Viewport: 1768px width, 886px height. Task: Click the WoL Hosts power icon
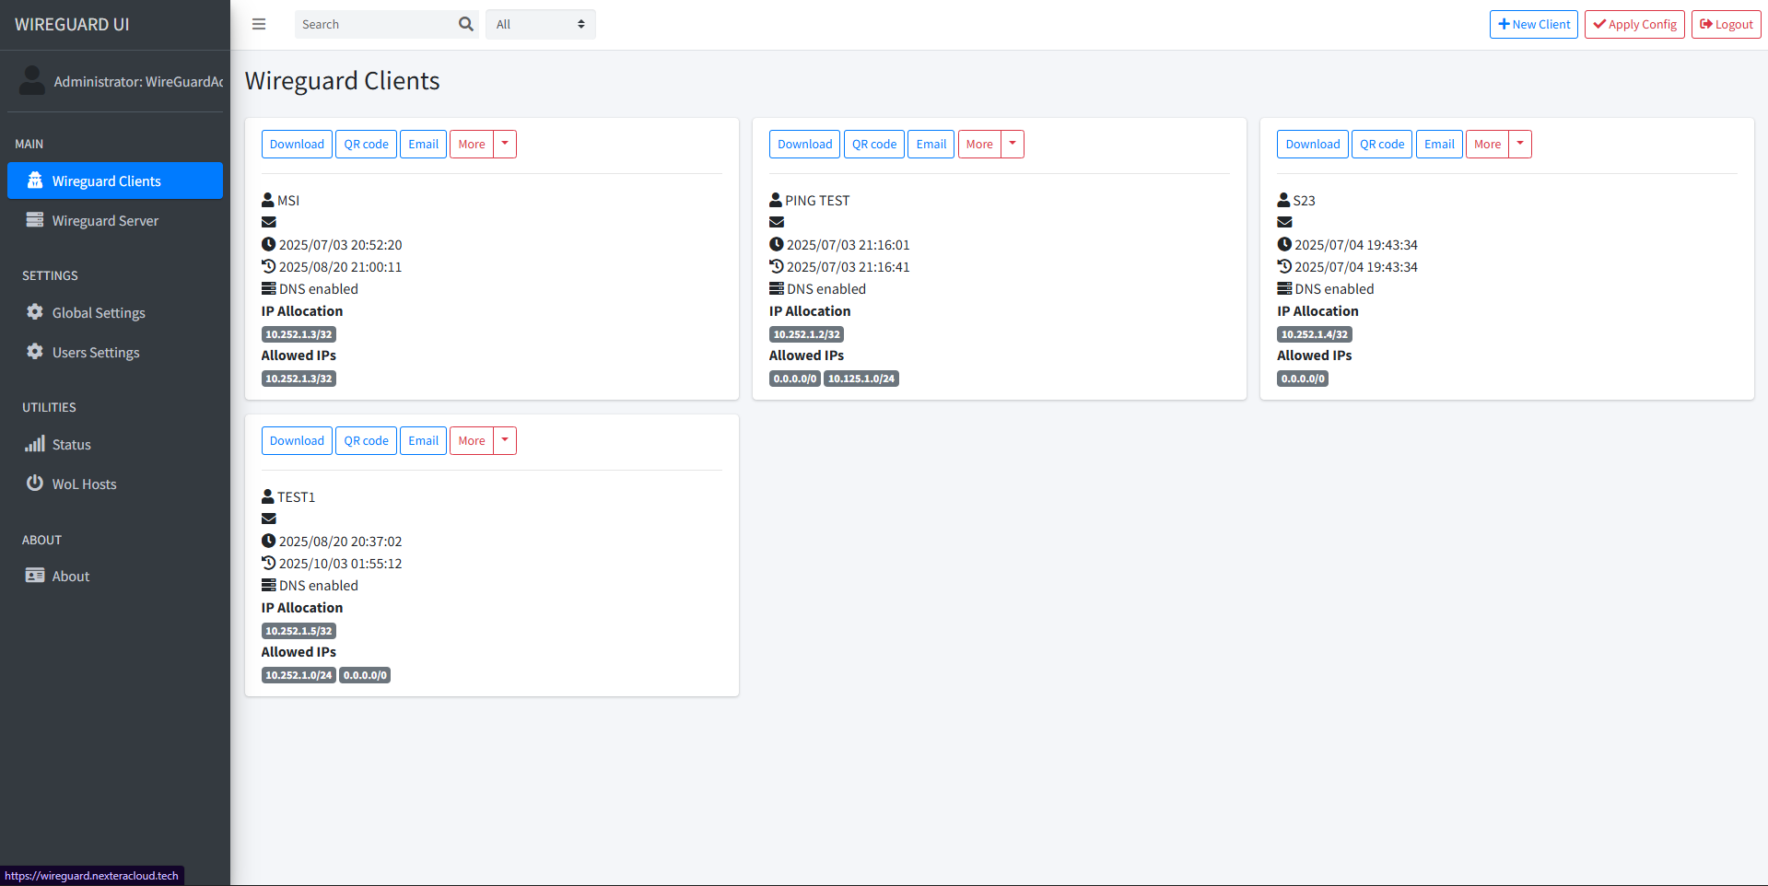(35, 484)
